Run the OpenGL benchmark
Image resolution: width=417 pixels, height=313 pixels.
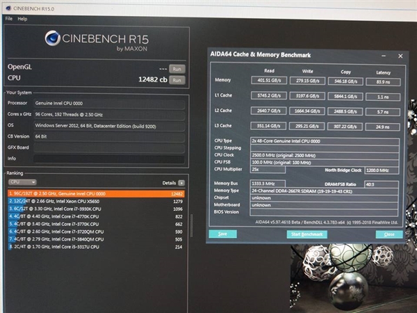(177, 69)
